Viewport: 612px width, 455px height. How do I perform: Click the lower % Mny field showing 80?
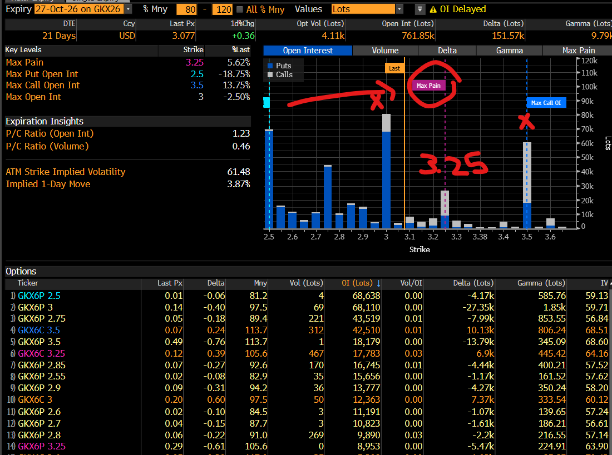tap(186, 9)
